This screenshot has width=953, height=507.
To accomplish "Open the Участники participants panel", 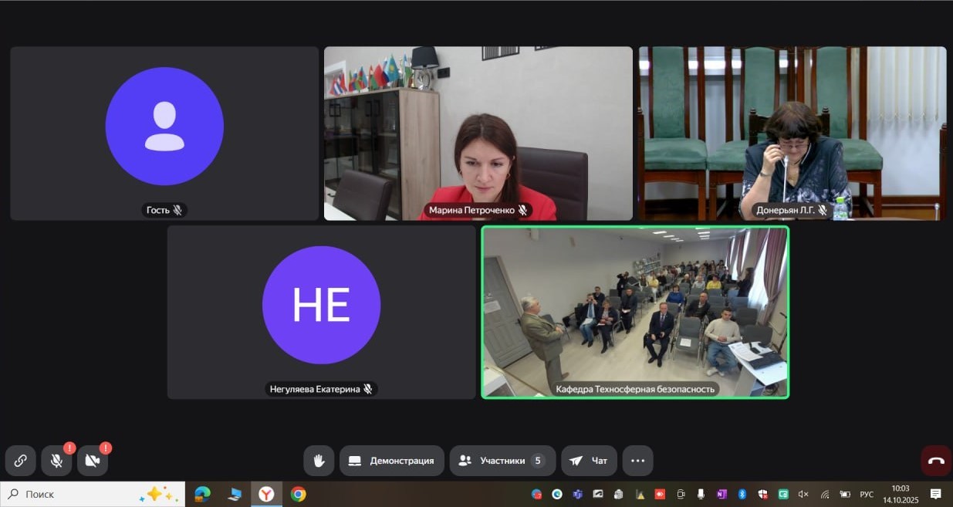I will coord(502,461).
